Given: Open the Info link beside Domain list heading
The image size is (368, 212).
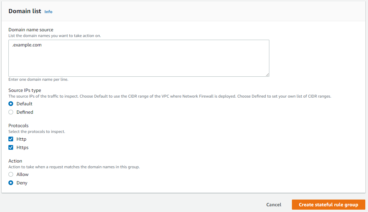Looking at the screenshot, I should (x=48, y=12).
